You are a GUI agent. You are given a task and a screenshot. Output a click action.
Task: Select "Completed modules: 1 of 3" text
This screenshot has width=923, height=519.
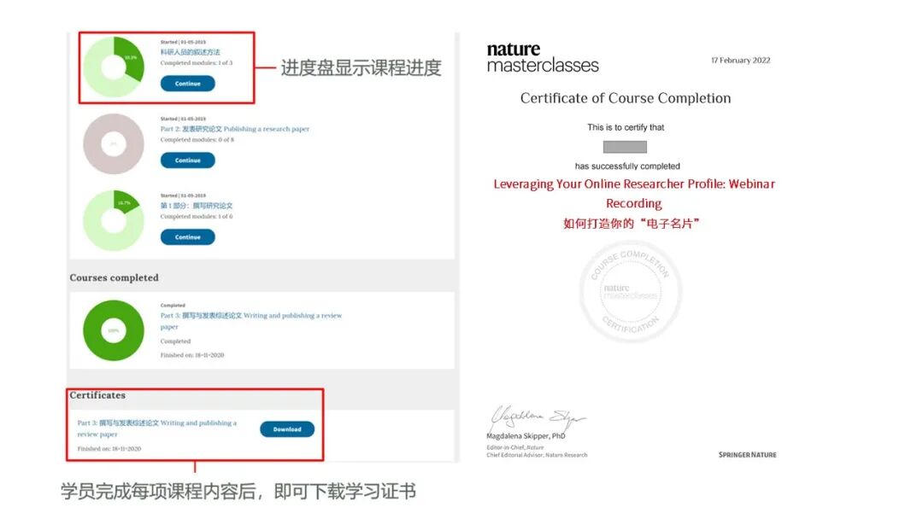click(197, 63)
